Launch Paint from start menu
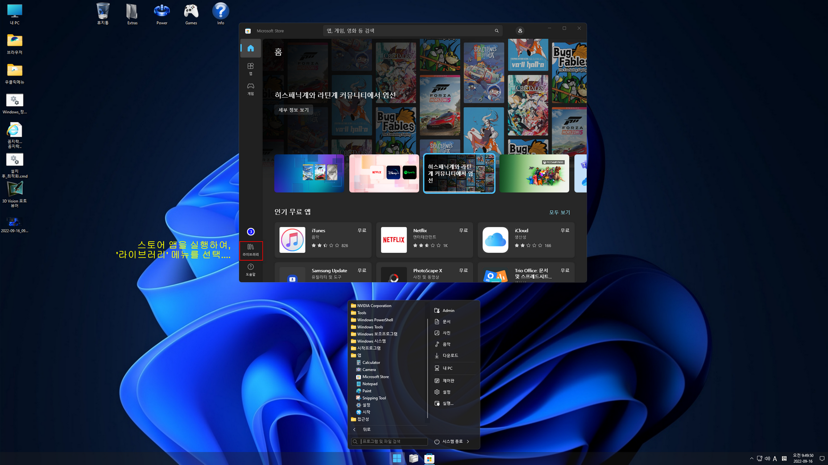Screen dimensions: 828x465 pyautogui.click(x=364, y=391)
